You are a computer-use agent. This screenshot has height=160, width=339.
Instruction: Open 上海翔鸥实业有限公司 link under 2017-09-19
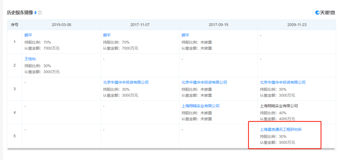(200, 106)
